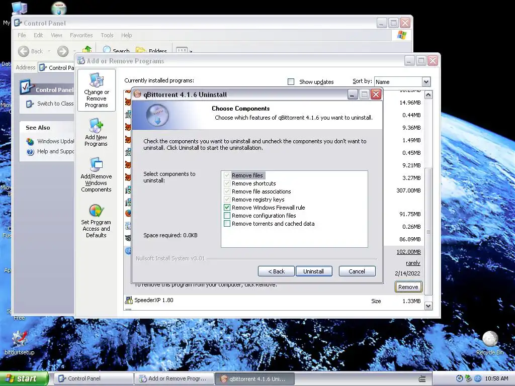Screen dimensions: 515x386
Task: Open Tools menu in Control Panel
Action: (107, 35)
